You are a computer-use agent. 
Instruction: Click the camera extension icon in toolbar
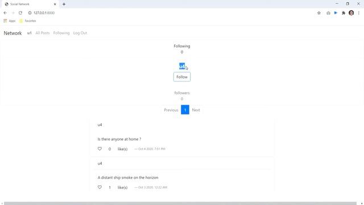[x=328, y=13]
